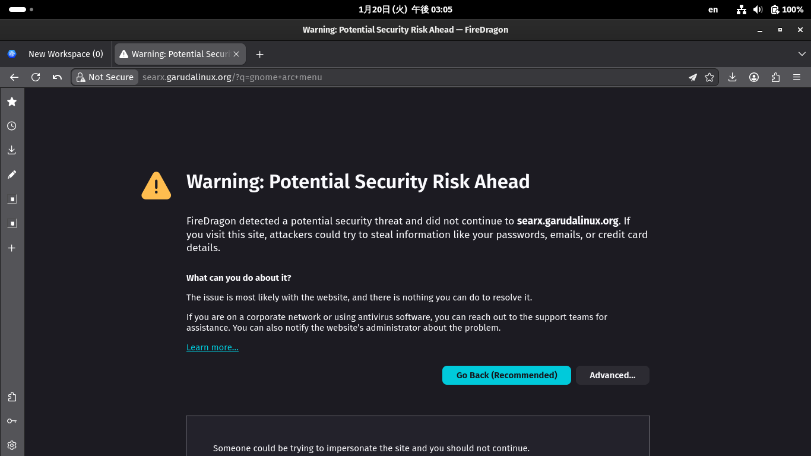Expand Advanced certificate error details

pyautogui.click(x=612, y=375)
